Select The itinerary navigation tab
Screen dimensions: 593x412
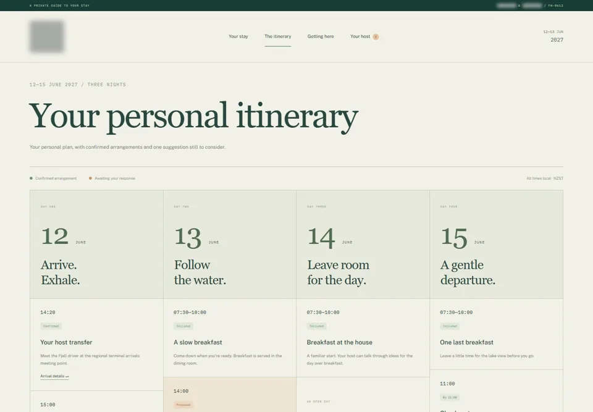point(277,36)
